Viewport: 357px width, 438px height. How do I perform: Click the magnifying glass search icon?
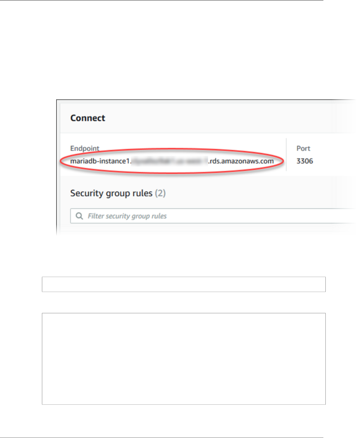pos(79,216)
